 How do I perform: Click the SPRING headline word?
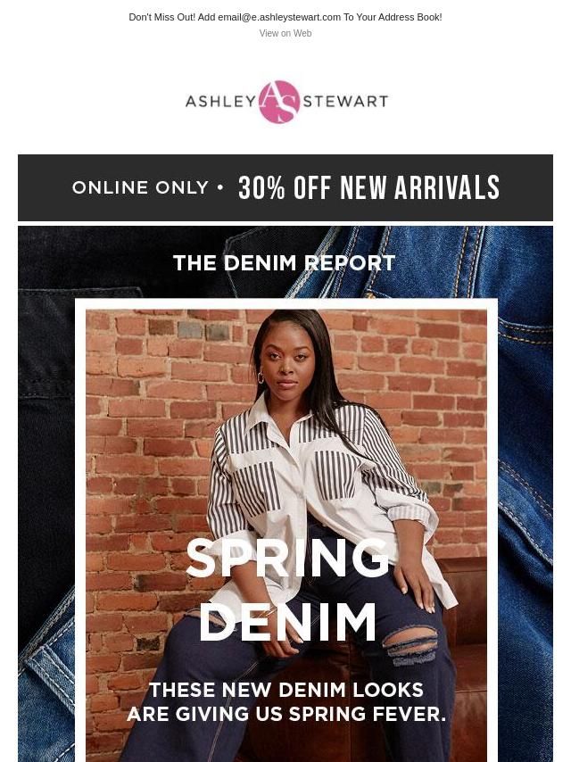(287, 558)
